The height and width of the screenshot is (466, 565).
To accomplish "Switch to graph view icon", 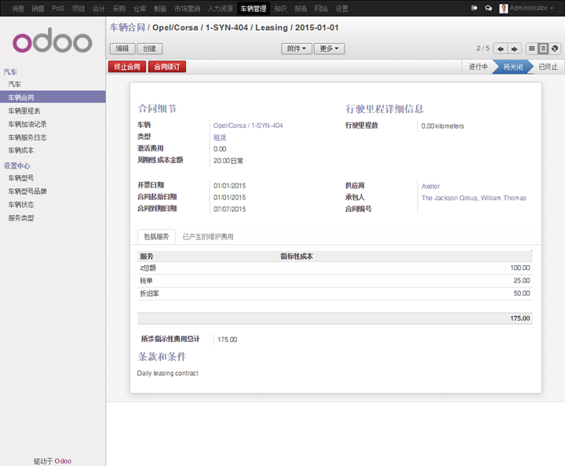I will [555, 49].
